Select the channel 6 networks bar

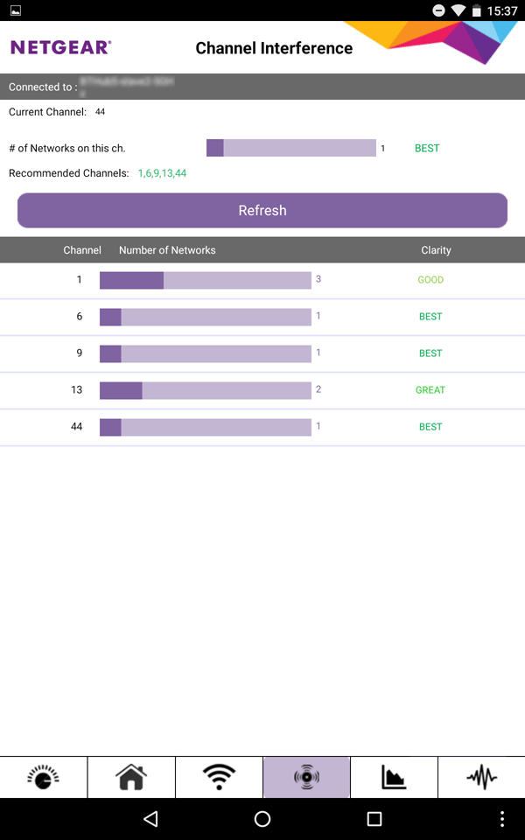[x=206, y=317]
